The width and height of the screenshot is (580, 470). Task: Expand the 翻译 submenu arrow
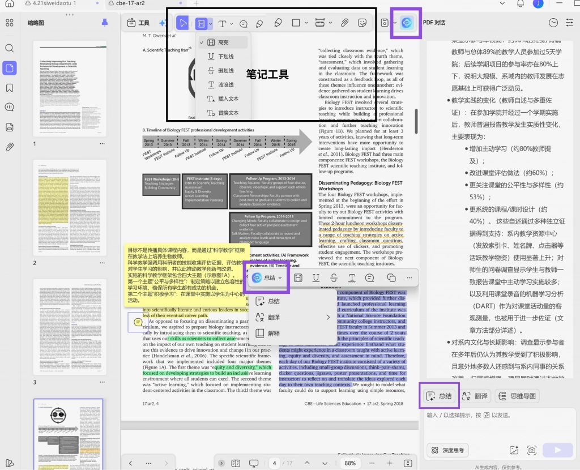(328, 317)
